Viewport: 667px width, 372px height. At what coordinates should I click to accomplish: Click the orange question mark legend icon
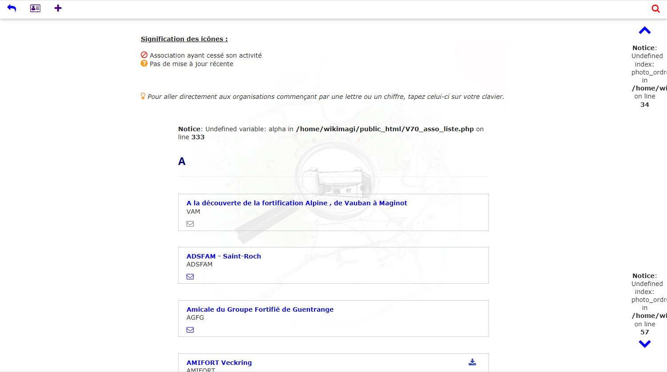(144, 63)
